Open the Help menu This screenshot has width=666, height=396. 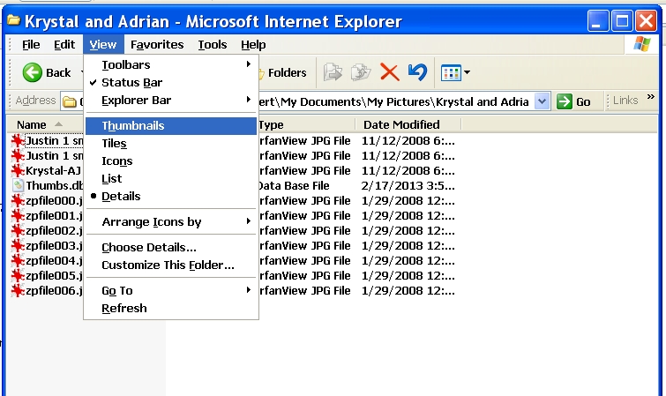pyautogui.click(x=253, y=45)
